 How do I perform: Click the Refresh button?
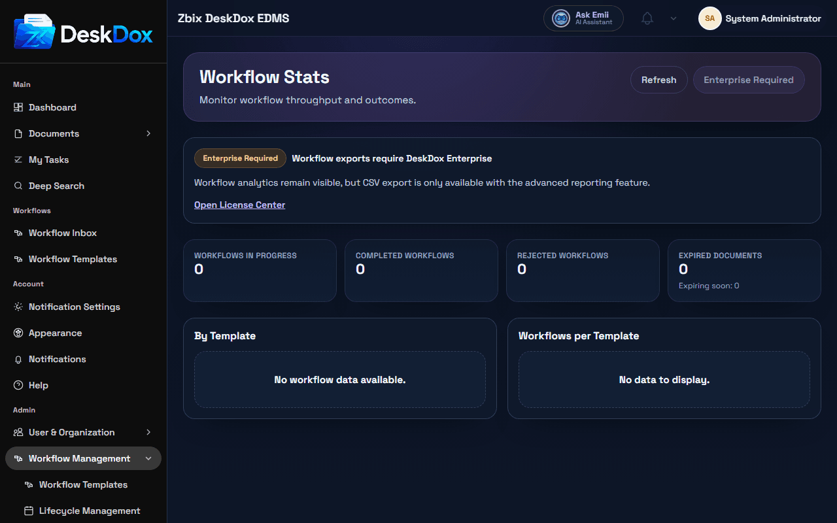(658, 80)
